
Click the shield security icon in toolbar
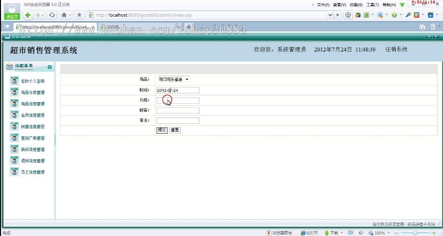(x=348, y=15)
